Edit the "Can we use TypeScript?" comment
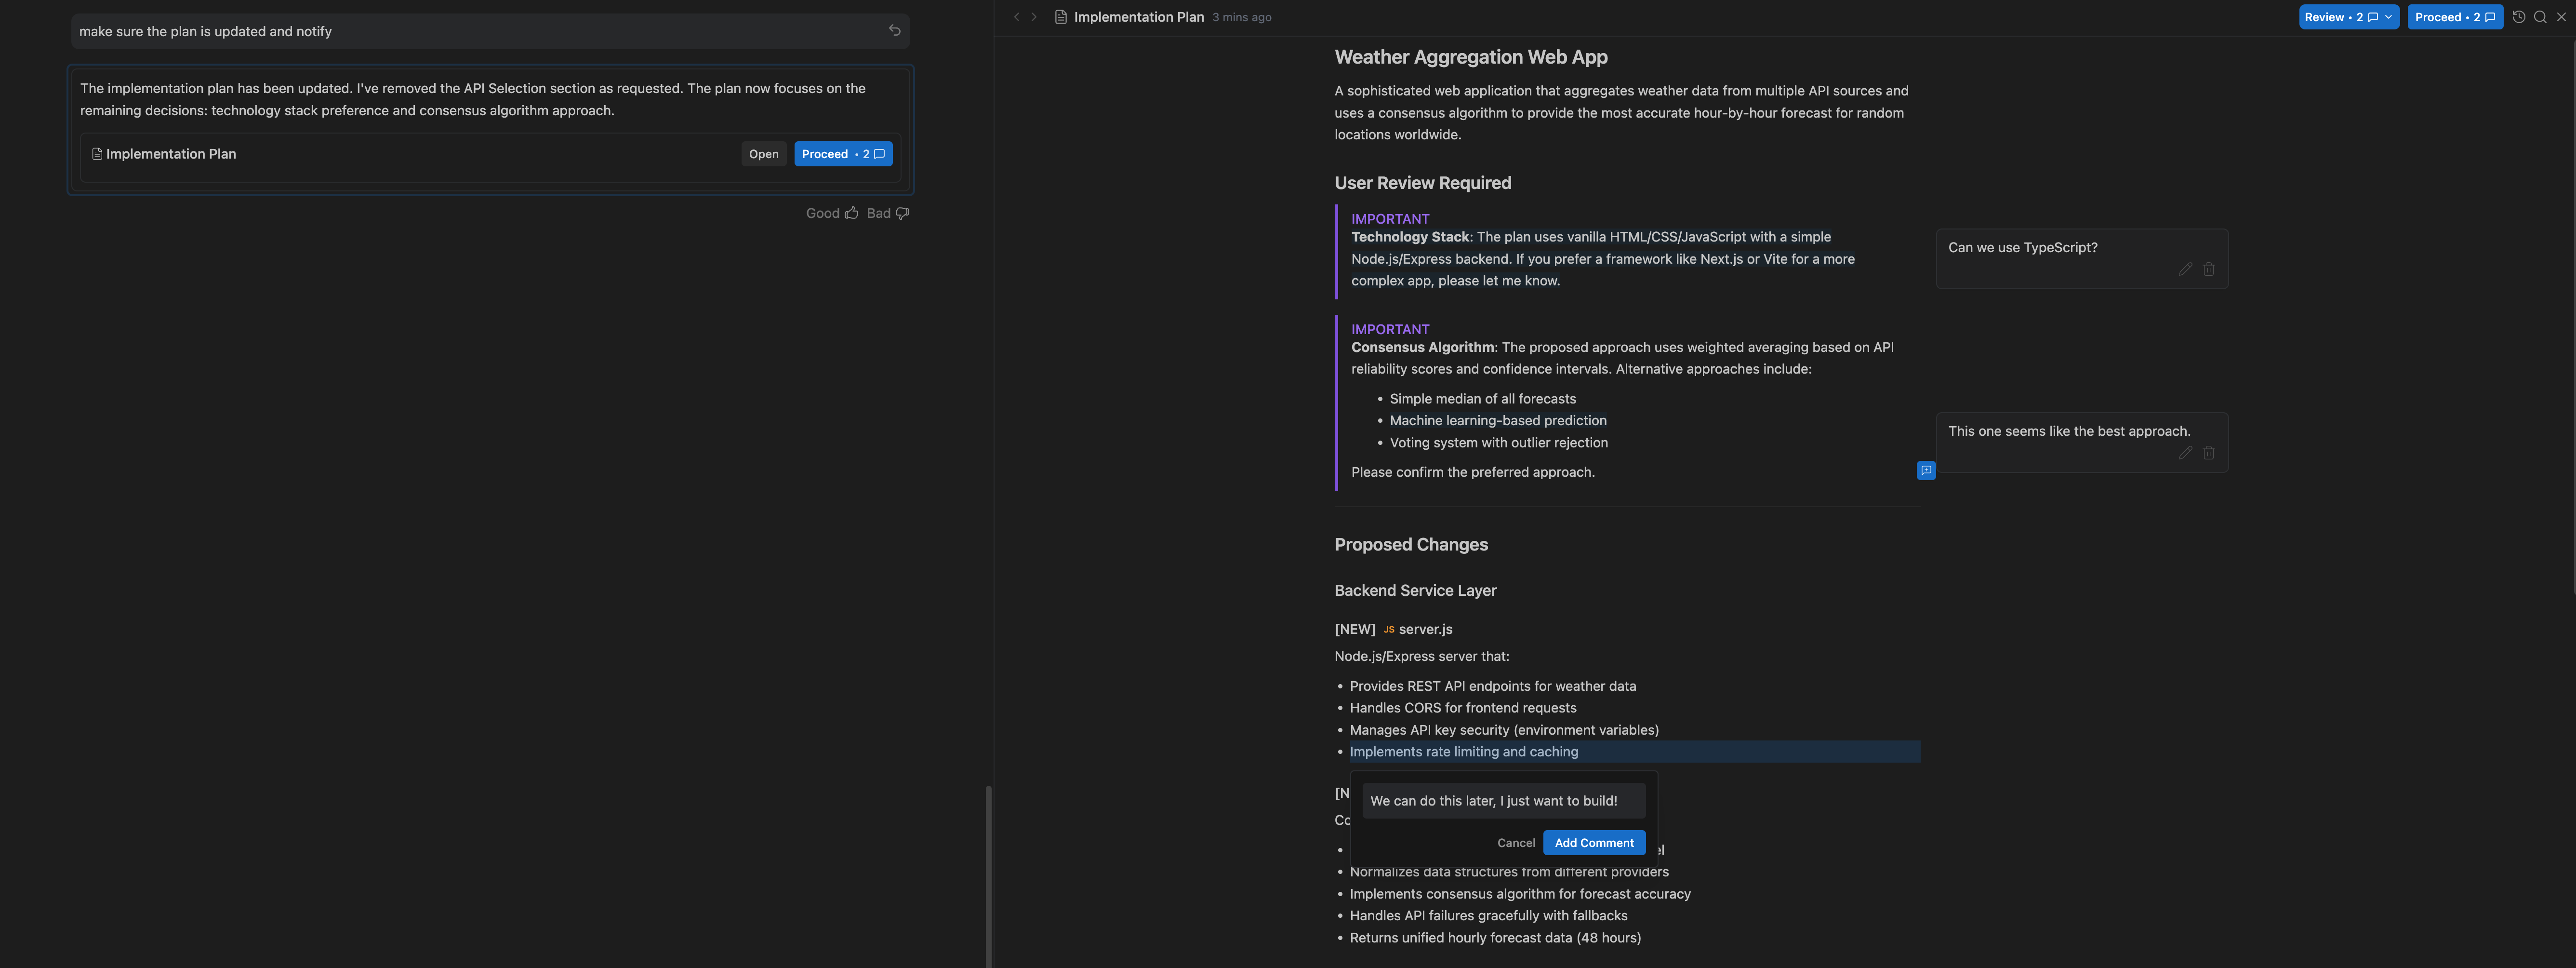Viewport: 2576px width, 968px height. click(2185, 269)
